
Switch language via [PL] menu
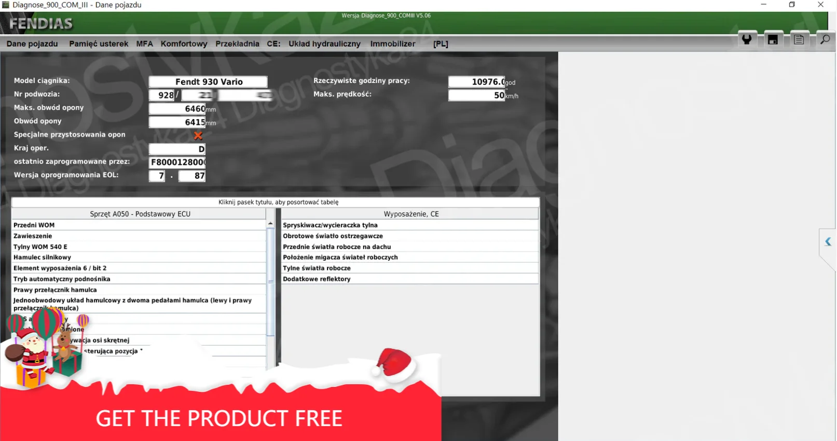pyautogui.click(x=441, y=44)
